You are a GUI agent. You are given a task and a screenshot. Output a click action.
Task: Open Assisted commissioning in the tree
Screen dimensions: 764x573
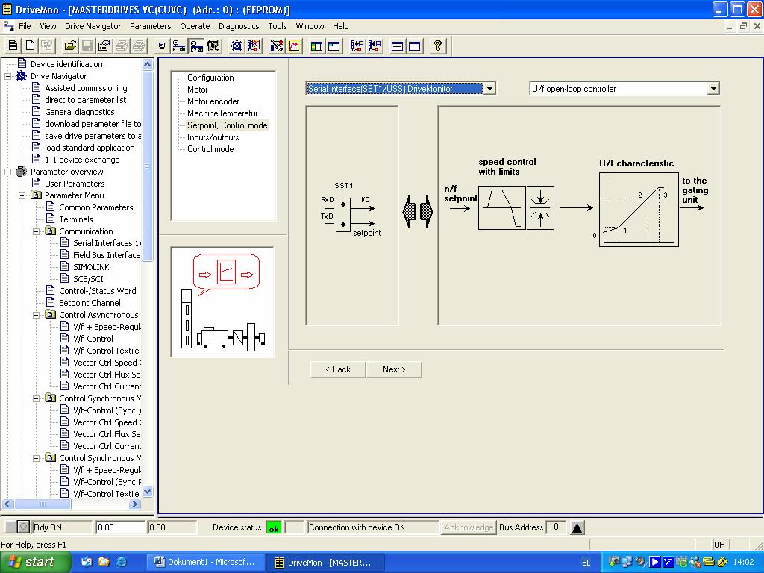tap(86, 88)
